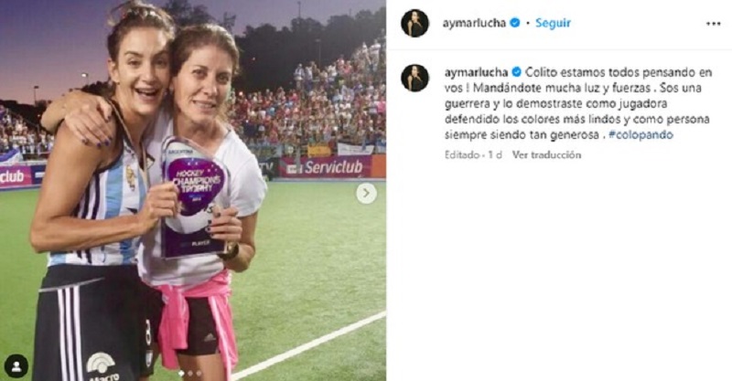The image size is (732, 381).
Task: Follow the account with the Seguir button
Action: [x=553, y=23]
